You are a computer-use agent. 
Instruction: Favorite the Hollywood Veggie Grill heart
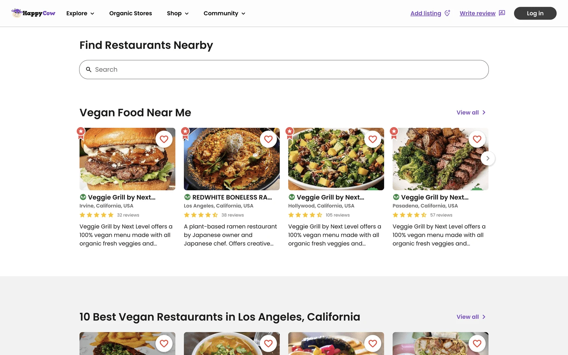[373, 139]
